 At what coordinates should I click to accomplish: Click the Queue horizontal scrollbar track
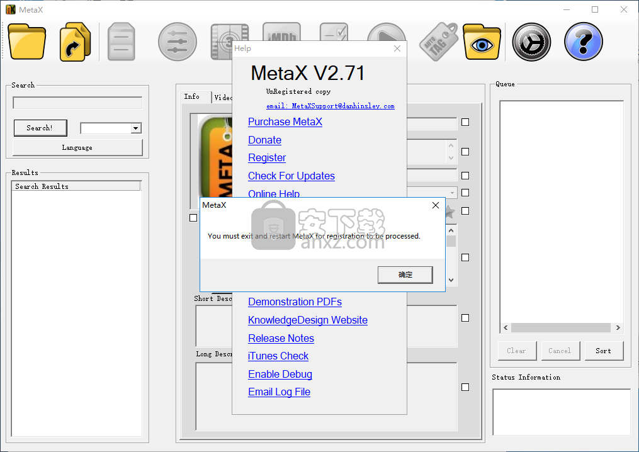tap(561, 328)
